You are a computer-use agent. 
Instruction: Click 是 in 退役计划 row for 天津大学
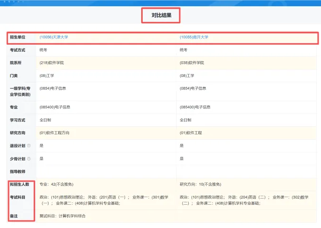[41, 146]
